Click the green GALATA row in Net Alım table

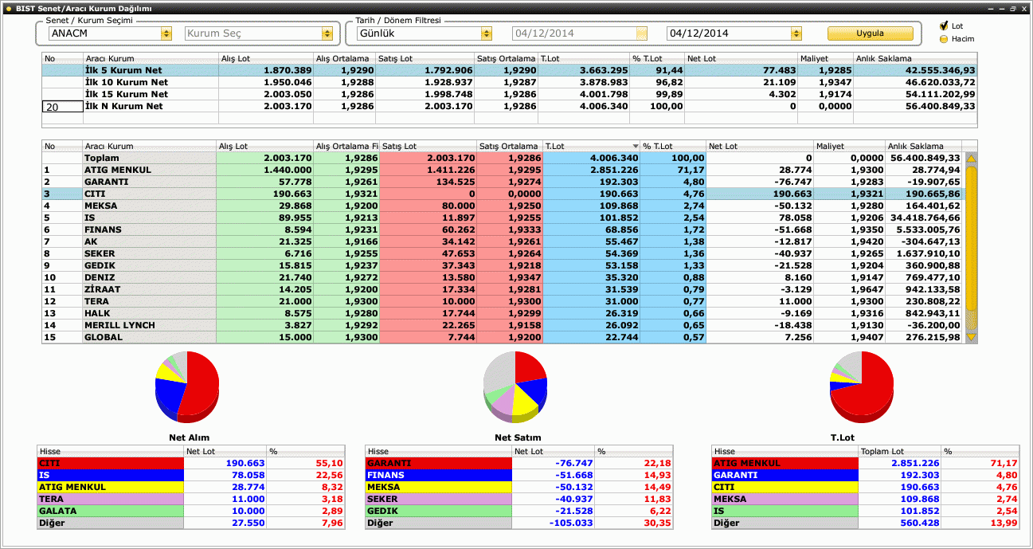pyautogui.click(x=190, y=511)
